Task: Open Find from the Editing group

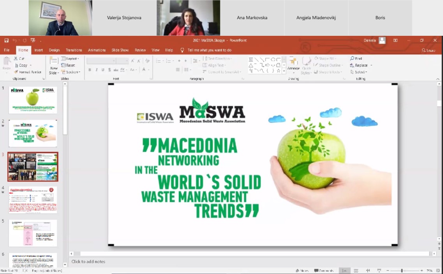Action: click(357, 58)
